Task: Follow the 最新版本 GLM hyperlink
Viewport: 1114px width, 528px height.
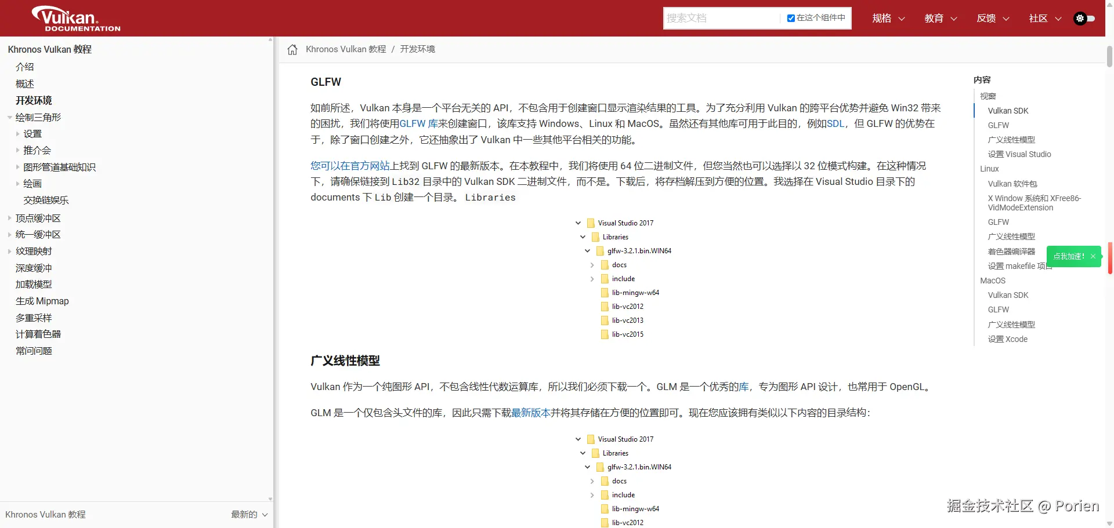Action: coord(530,413)
